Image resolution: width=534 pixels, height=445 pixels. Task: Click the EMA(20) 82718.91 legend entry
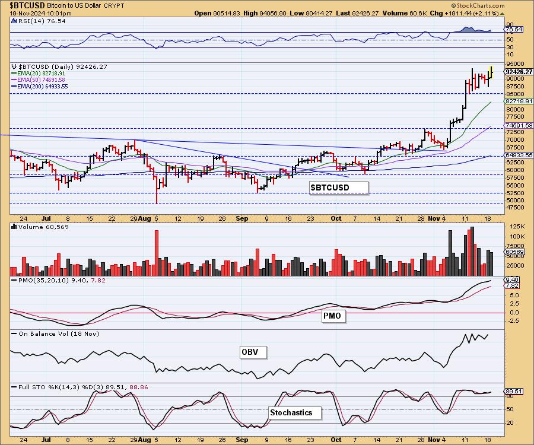tap(41, 73)
